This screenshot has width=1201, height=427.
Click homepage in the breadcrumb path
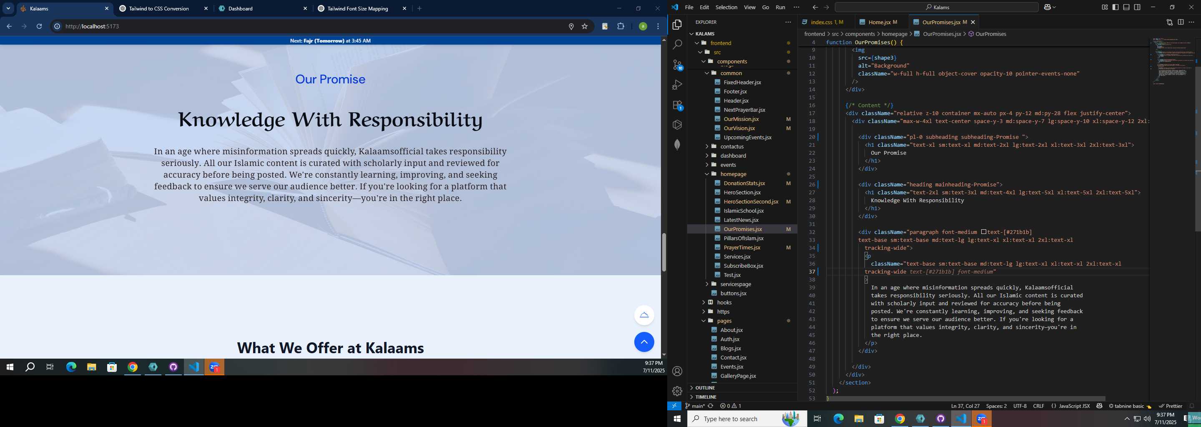[894, 34]
